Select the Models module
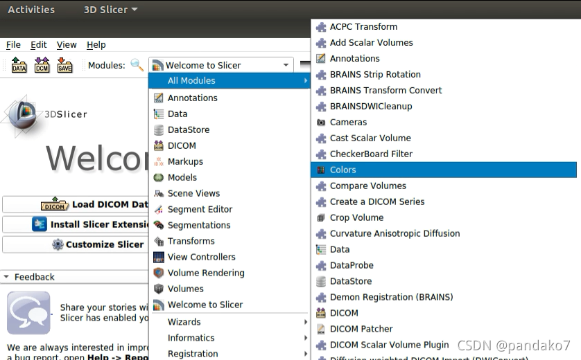 229,177
